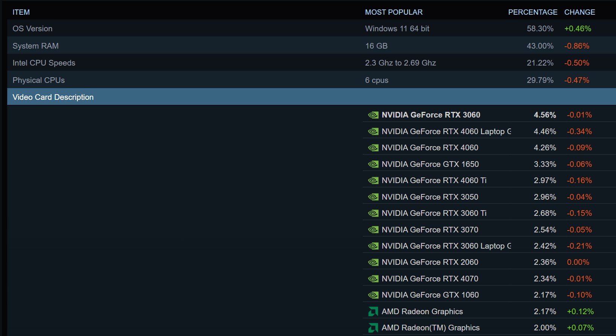Click the 16 GB RAM value
The image size is (616, 336).
376,46
